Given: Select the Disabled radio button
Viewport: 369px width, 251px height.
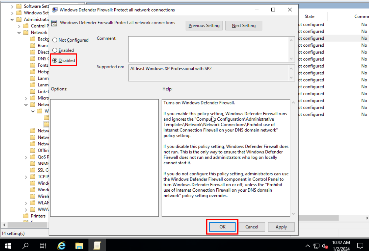Looking at the screenshot, I should tap(55, 60).
